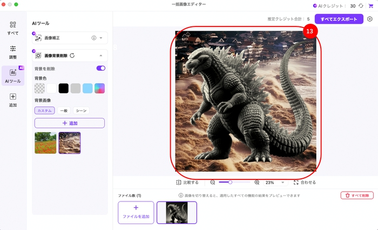
Task: Toggle the 背景を削除 switch
Action: pyautogui.click(x=101, y=68)
